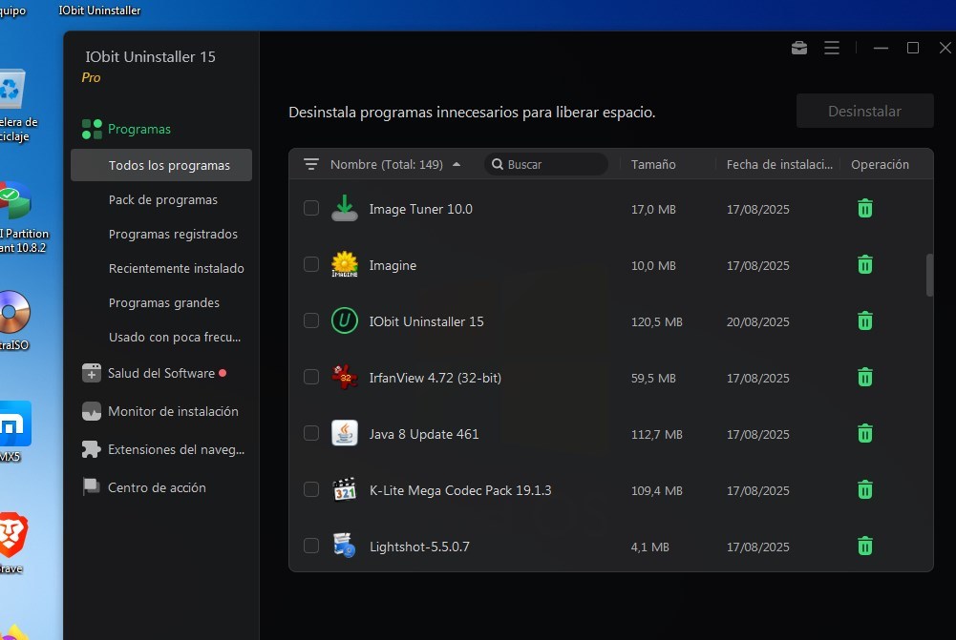The image size is (956, 640).
Task: Click the Operación column header
Action: pyautogui.click(x=880, y=164)
